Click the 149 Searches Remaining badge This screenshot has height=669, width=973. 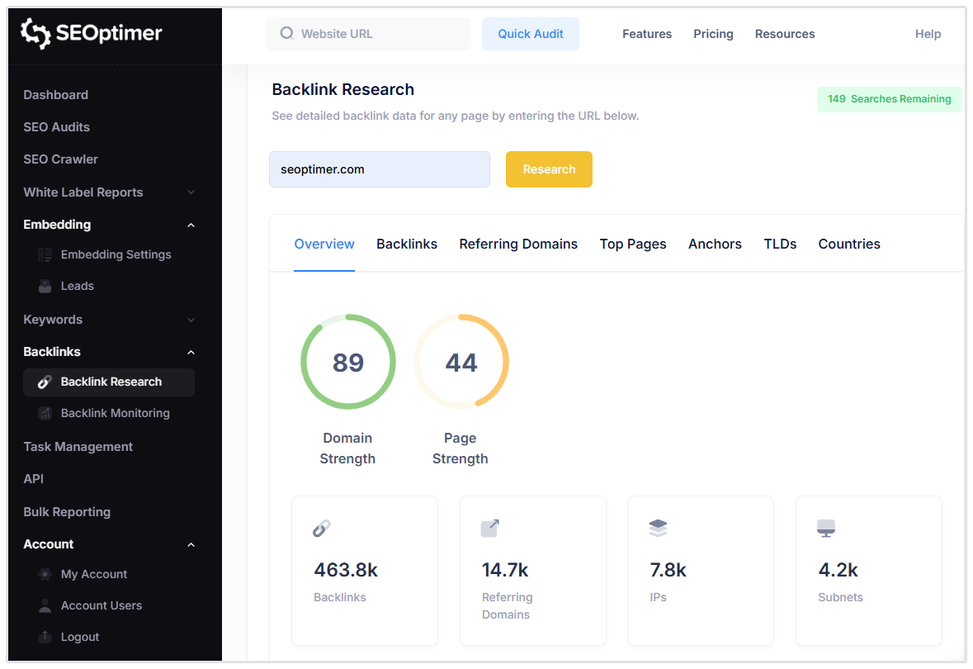coord(889,99)
